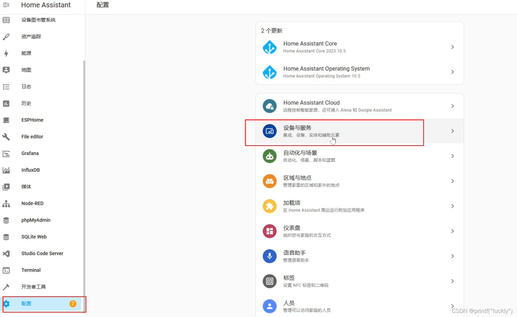Click the 开发者工具 hammer icon
Image resolution: width=517 pixels, height=317 pixels.
coord(6,287)
